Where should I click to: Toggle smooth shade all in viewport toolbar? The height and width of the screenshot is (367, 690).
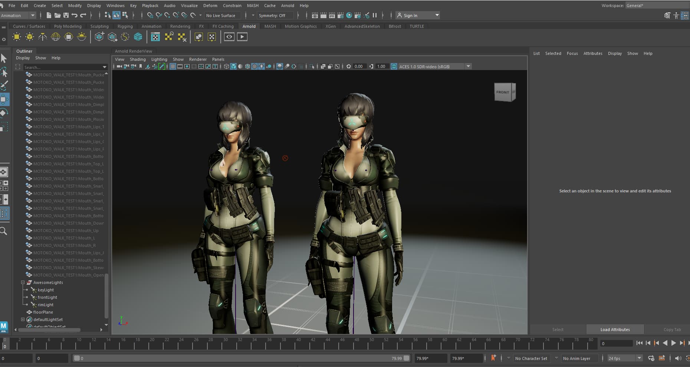point(233,66)
